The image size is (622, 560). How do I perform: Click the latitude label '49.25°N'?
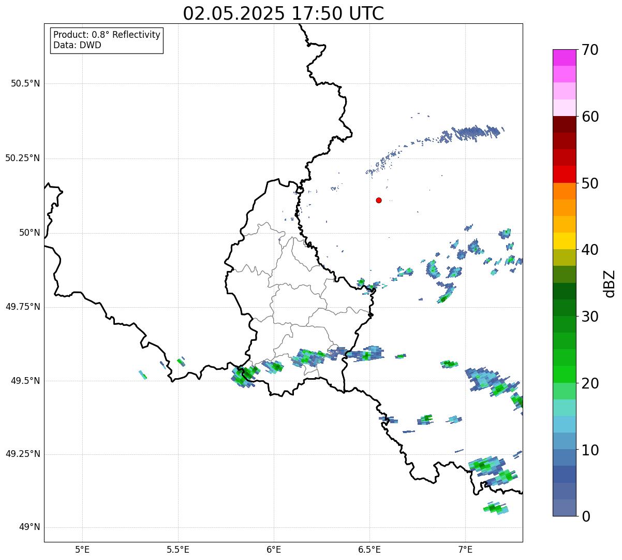tap(23, 454)
